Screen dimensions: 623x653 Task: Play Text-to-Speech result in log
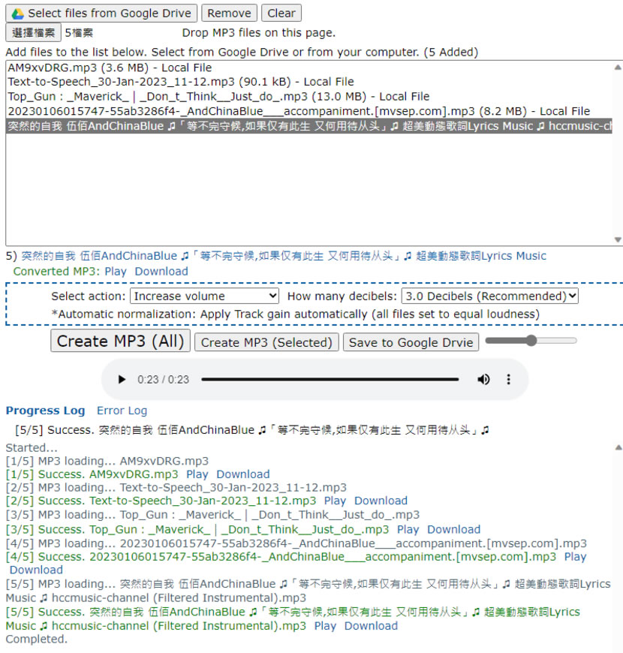(335, 501)
